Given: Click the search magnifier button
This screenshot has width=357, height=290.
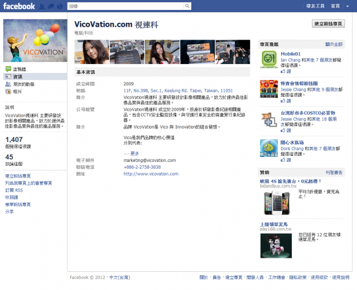Looking at the screenshot, I should click(187, 6).
